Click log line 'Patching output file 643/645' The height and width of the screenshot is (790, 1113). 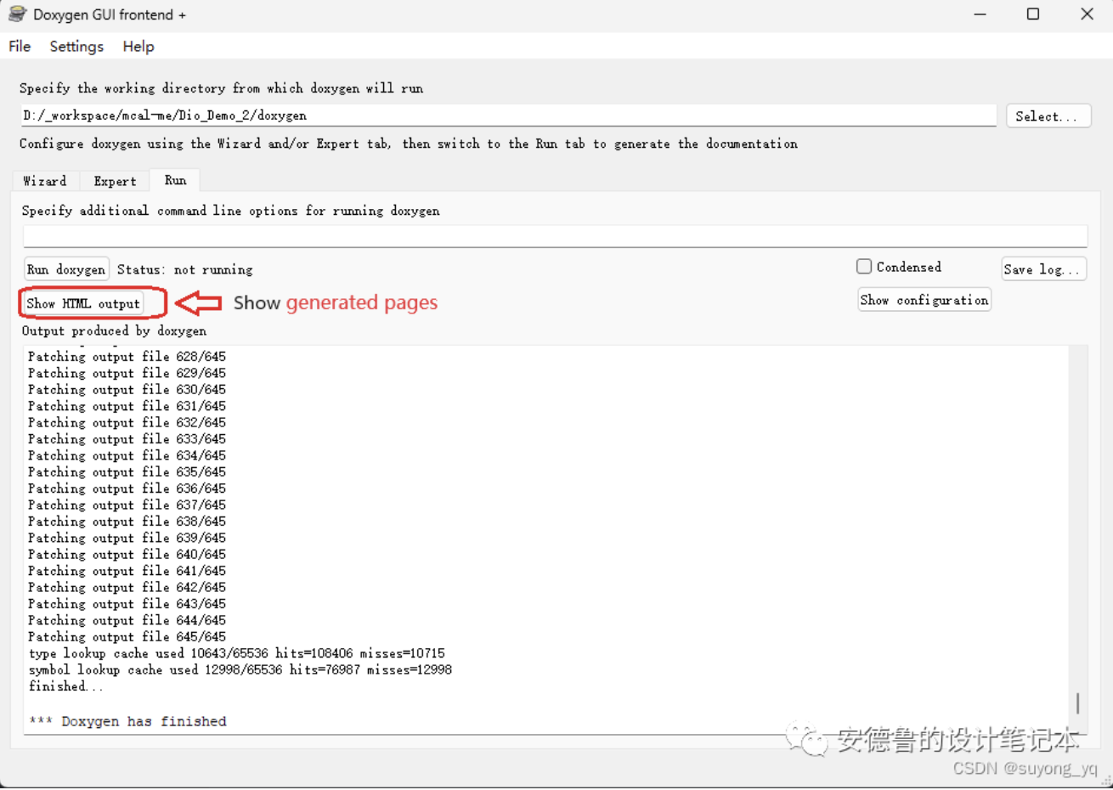127,604
